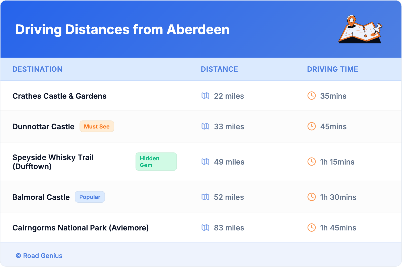Select the Crathes Castle & Gardens destination
The width and height of the screenshot is (402, 267).
coord(59,96)
